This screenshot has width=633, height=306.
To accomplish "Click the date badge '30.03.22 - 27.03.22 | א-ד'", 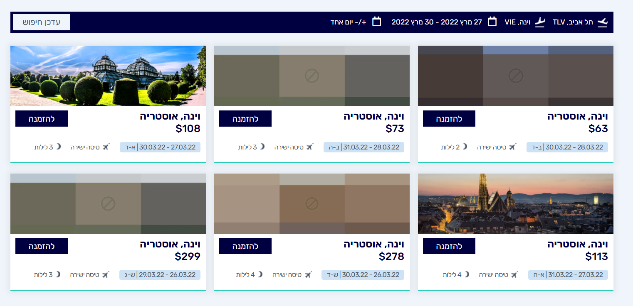I will 160,147.
